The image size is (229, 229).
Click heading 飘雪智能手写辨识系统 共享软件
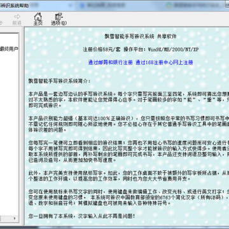point(141,36)
